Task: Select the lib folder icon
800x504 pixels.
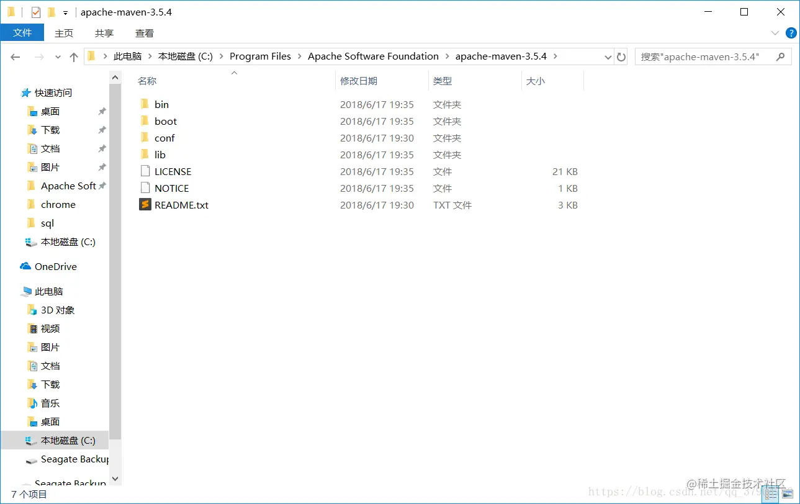Action: 145,155
